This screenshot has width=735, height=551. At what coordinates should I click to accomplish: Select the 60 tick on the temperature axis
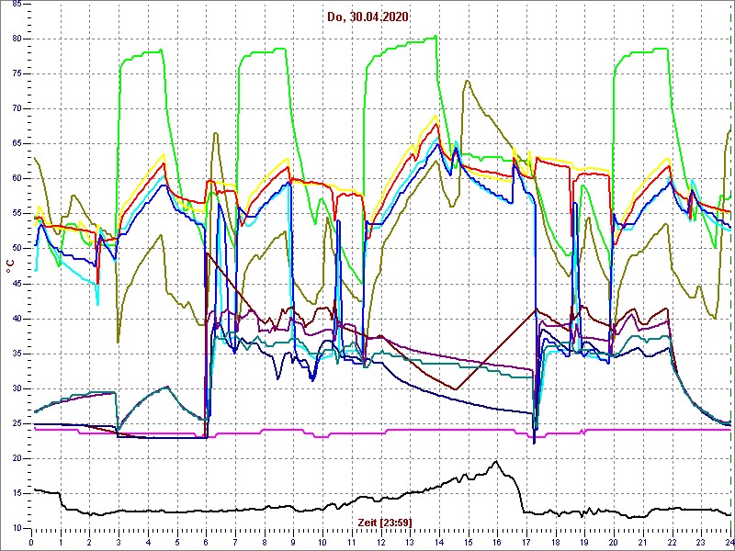pyautogui.click(x=16, y=178)
